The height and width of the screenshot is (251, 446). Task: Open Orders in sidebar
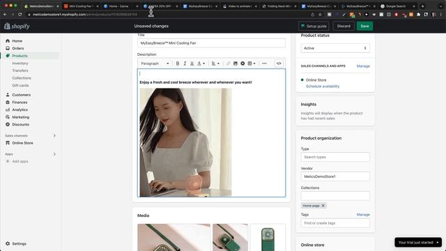pos(18,48)
